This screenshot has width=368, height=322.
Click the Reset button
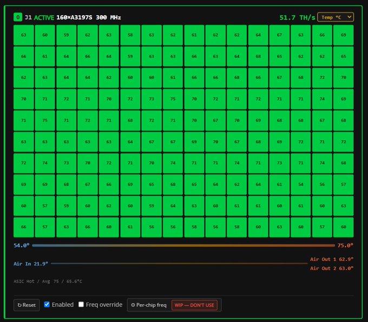coord(27,305)
